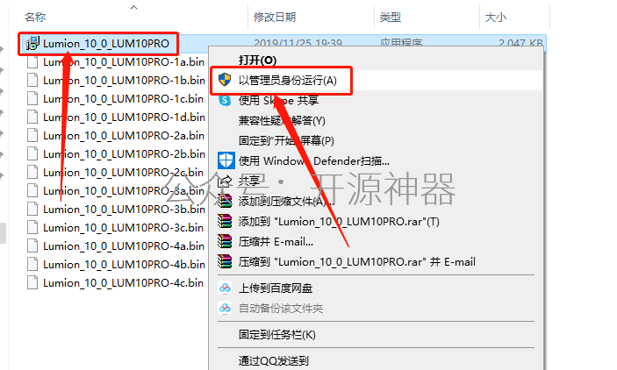
Task: Click the Windows Defender shield icon
Action: pos(226,160)
